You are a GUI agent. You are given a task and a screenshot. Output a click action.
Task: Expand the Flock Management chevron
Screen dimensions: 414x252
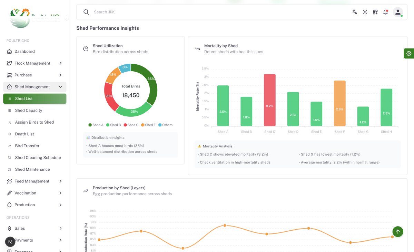pyautogui.click(x=60, y=63)
